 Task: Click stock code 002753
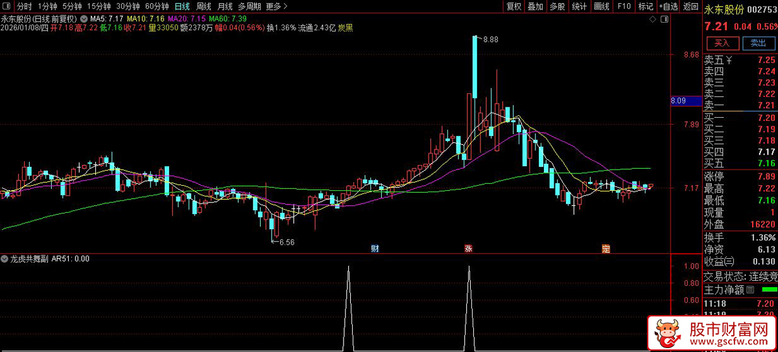[762, 10]
